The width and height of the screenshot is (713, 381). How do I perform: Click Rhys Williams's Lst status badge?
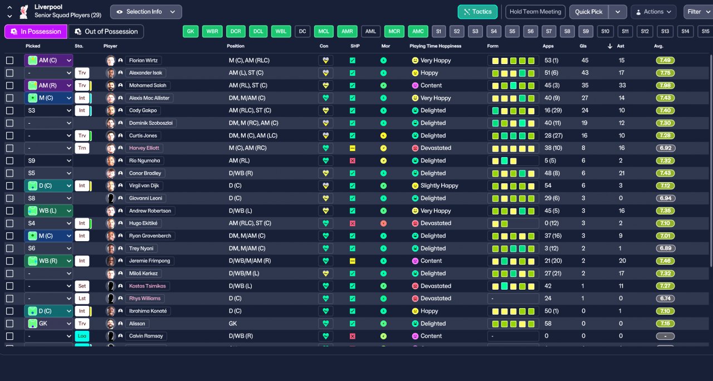pyautogui.click(x=82, y=299)
